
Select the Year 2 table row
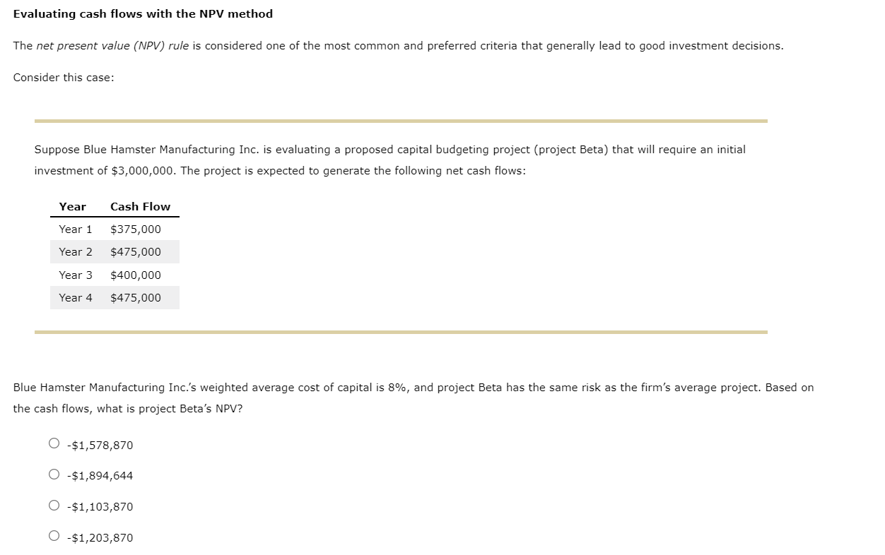(113, 251)
